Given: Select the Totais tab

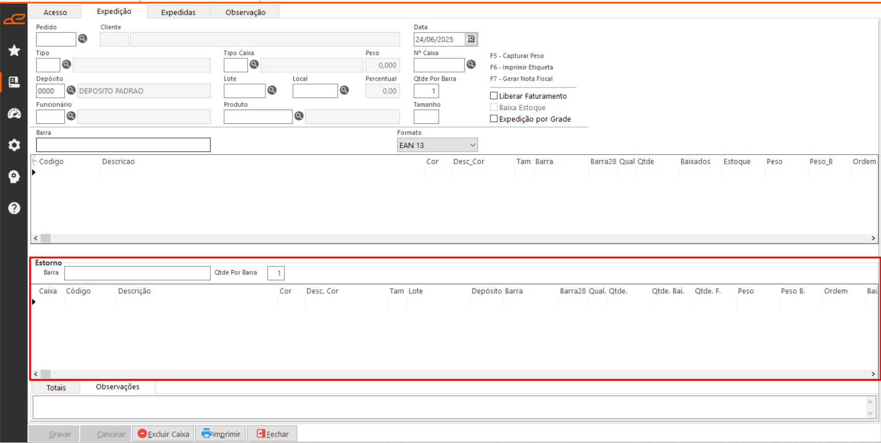Looking at the screenshot, I should (56, 388).
